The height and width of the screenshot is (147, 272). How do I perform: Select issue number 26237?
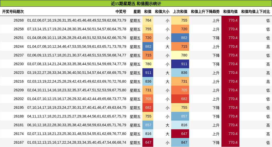[x=19, y=55]
